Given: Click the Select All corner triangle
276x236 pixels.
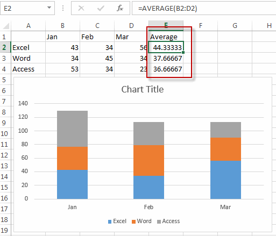Looking at the screenshot, I should coord(6,26).
